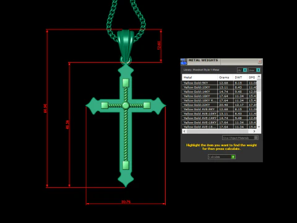Click grams value 14.74 for Yellow Gold:14KY
The height and width of the screenshot is (223, 297).
coord(223,92)
